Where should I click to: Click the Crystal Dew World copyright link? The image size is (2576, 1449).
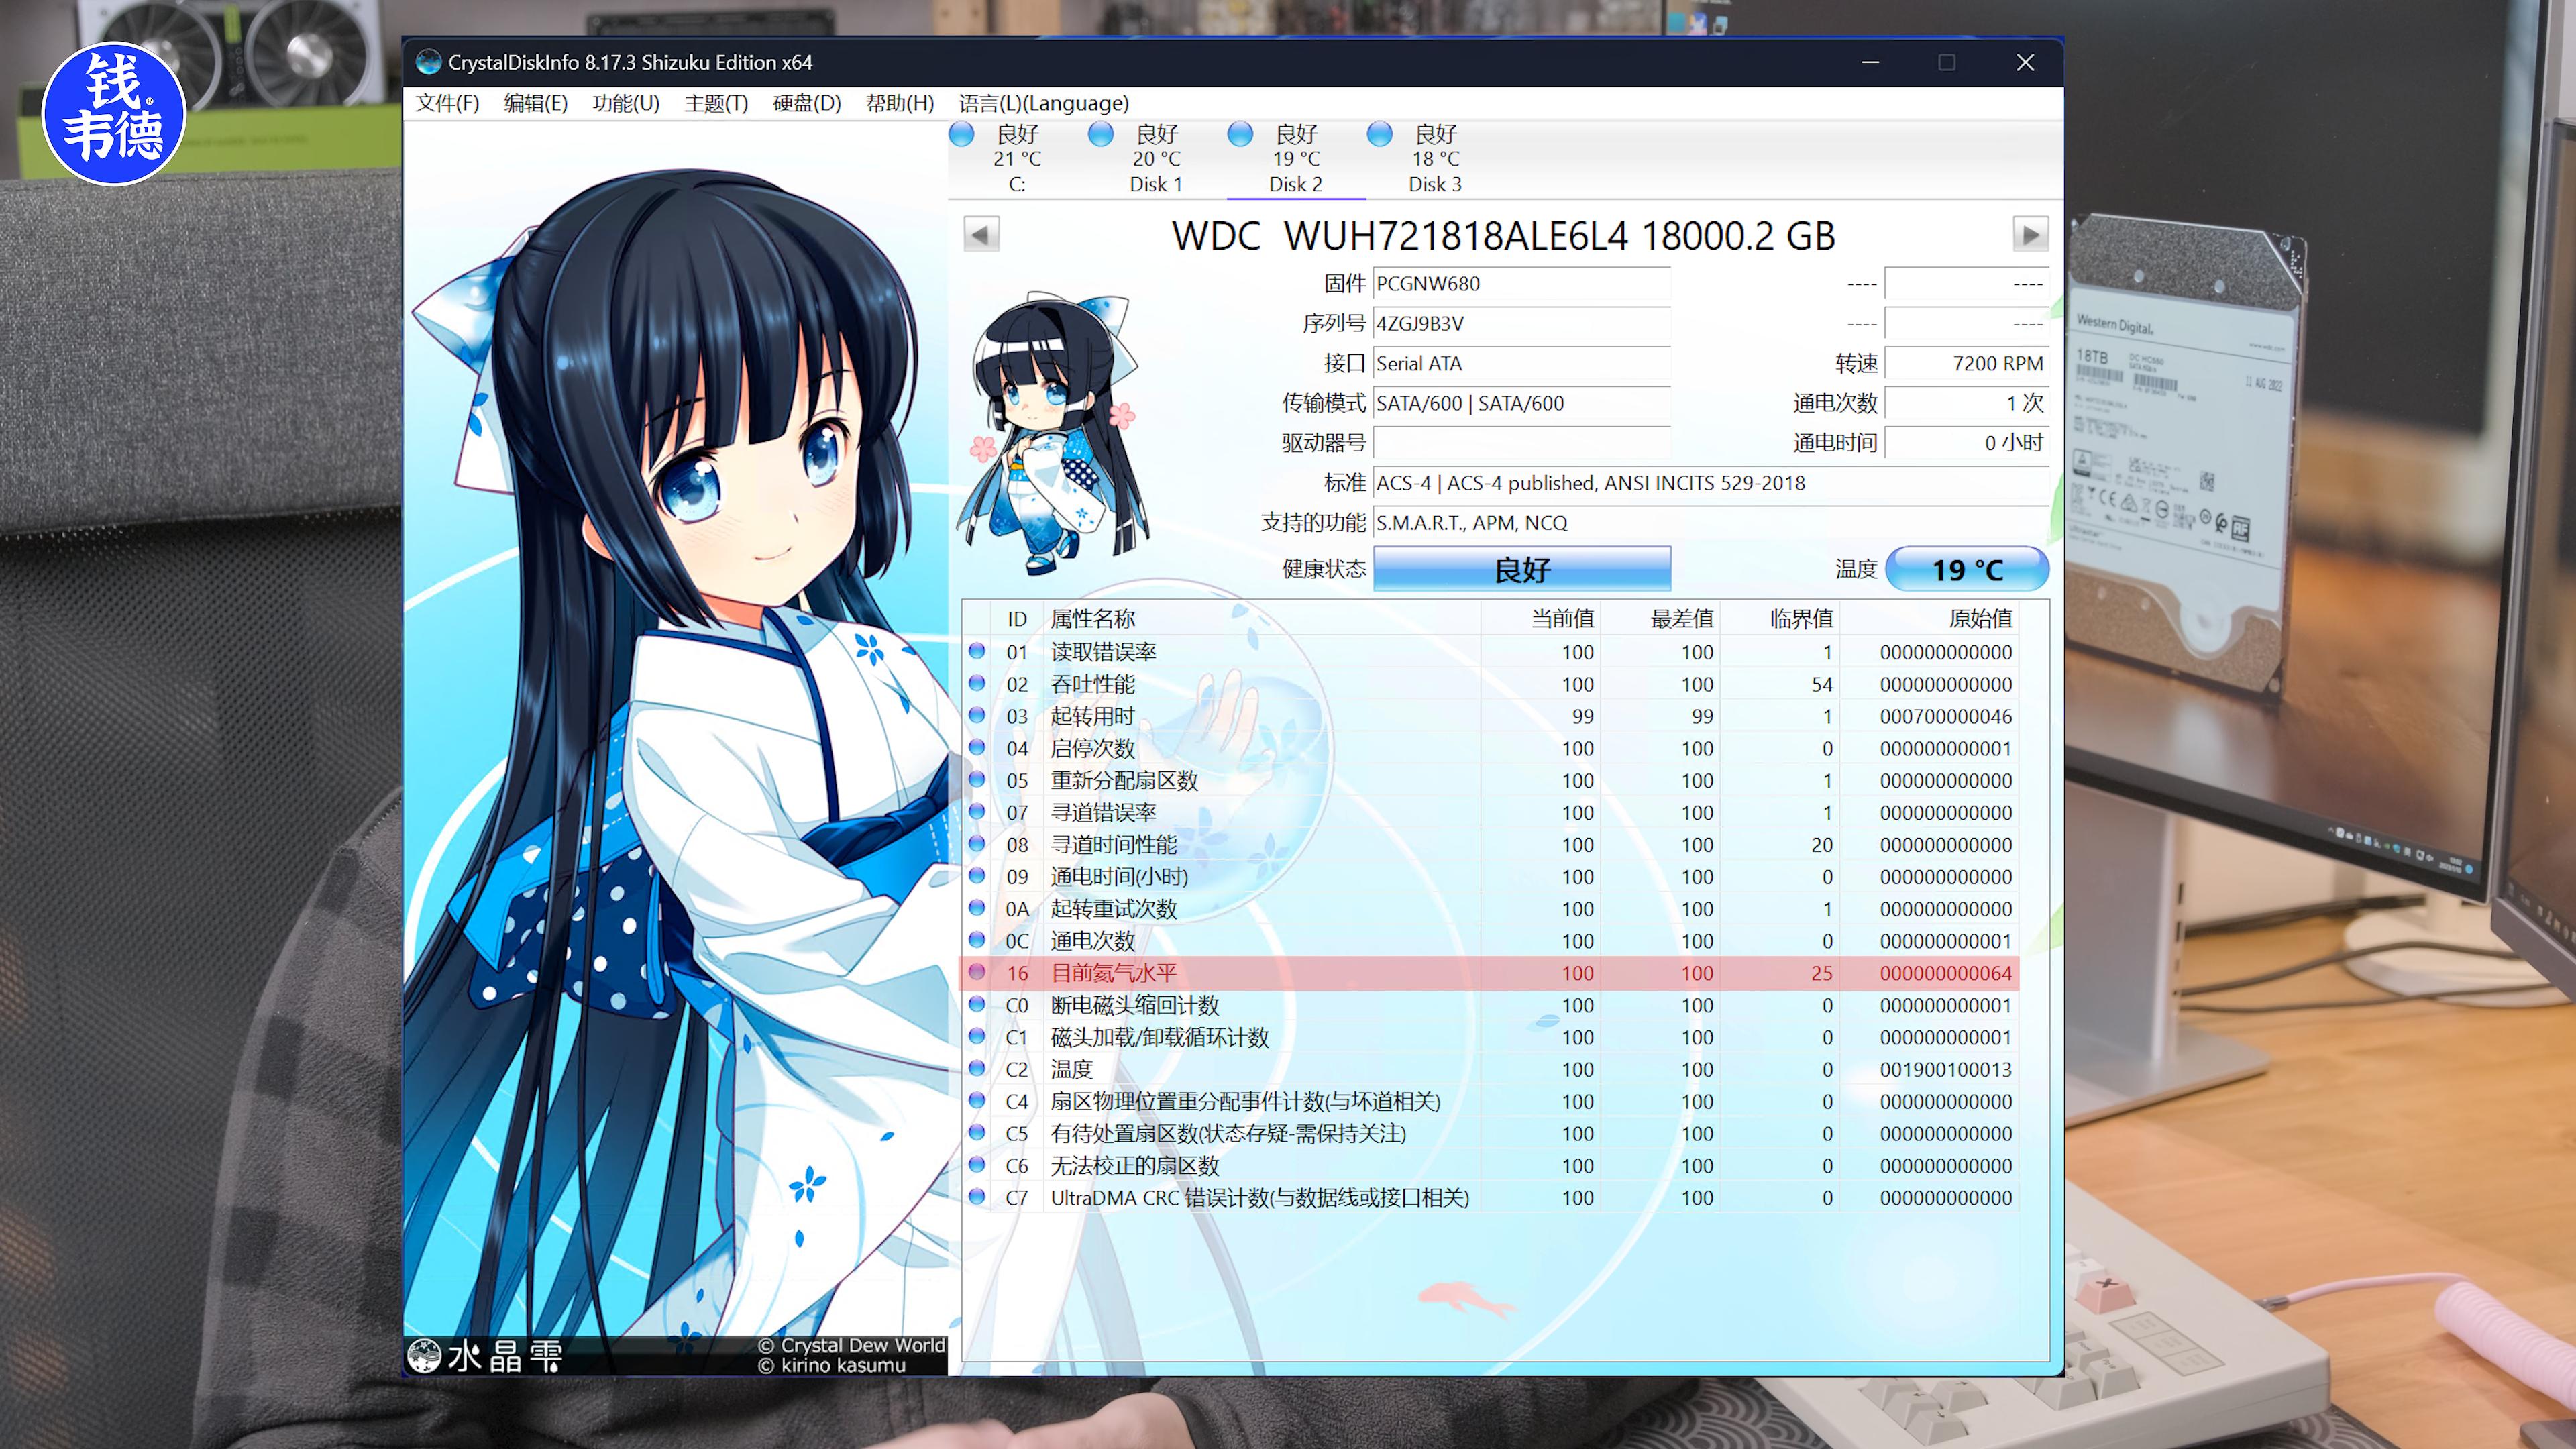click(x=851, y=1345)
